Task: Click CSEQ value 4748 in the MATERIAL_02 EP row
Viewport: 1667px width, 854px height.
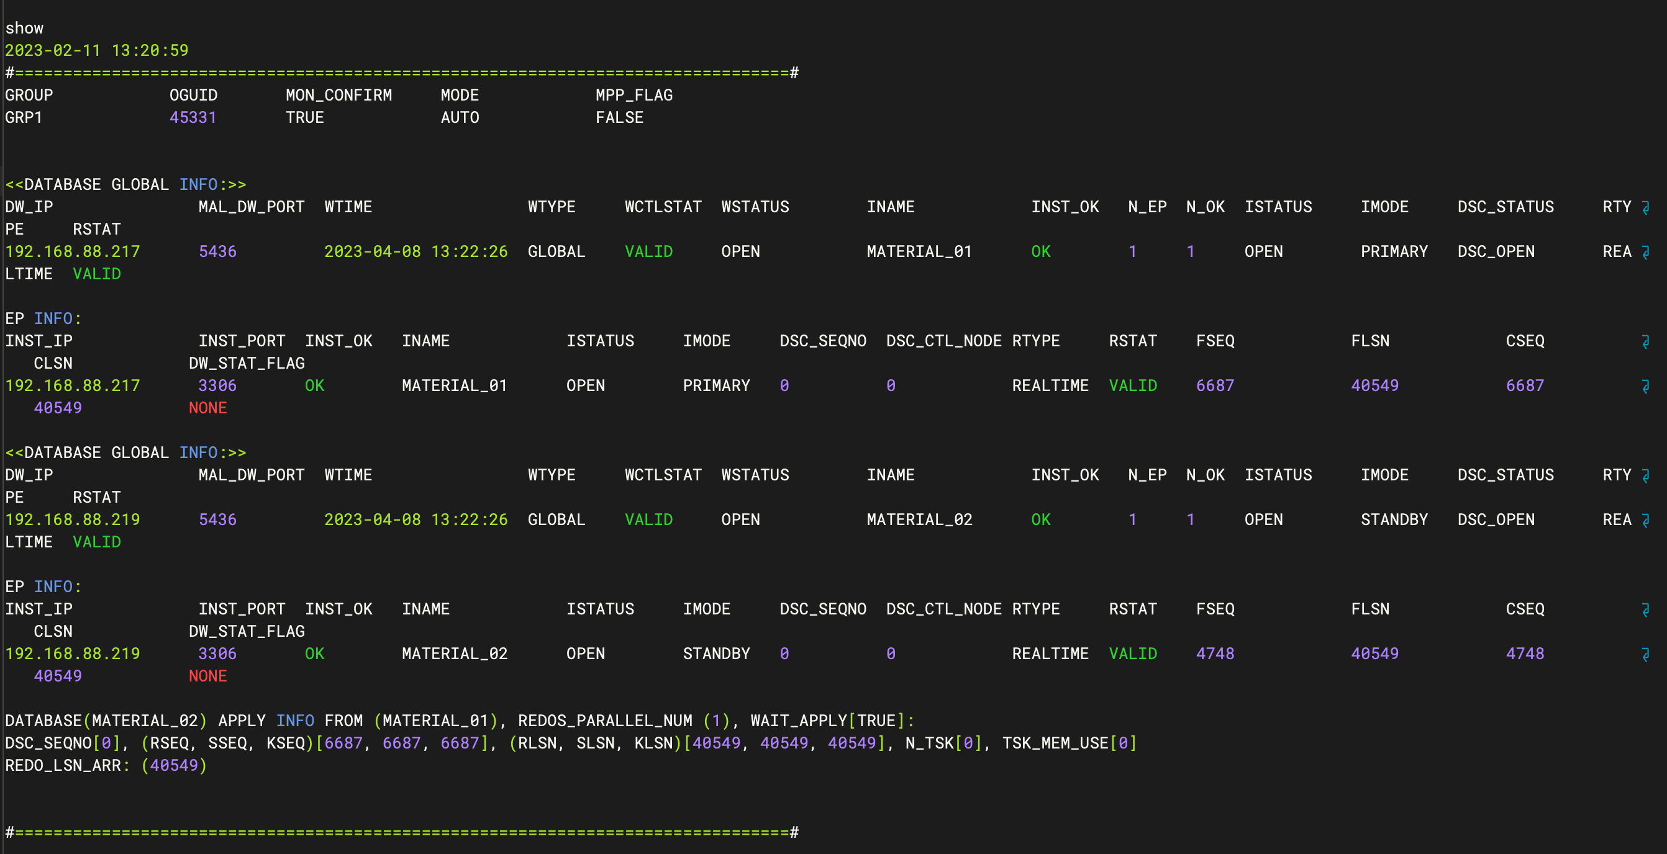Action: [1525, 654]
